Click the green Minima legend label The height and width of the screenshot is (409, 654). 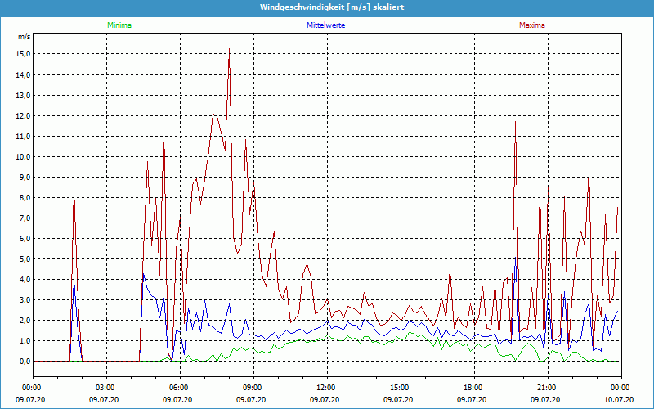(x=119, y=25)
